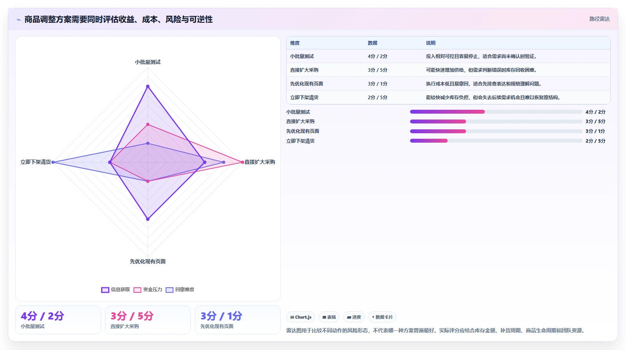
Task: Click the 说明 column header
Action: (431, 43)
